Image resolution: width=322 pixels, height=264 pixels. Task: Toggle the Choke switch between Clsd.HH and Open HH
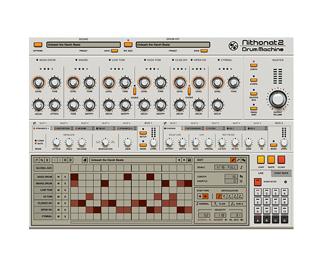189,91
